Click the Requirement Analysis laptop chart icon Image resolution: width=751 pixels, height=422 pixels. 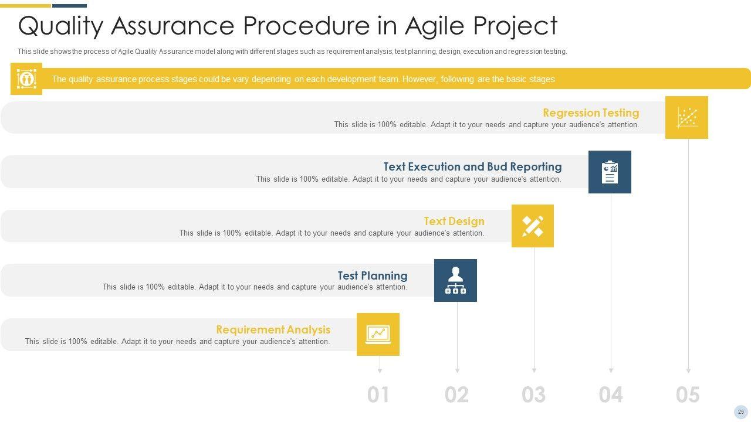(378, 334)
